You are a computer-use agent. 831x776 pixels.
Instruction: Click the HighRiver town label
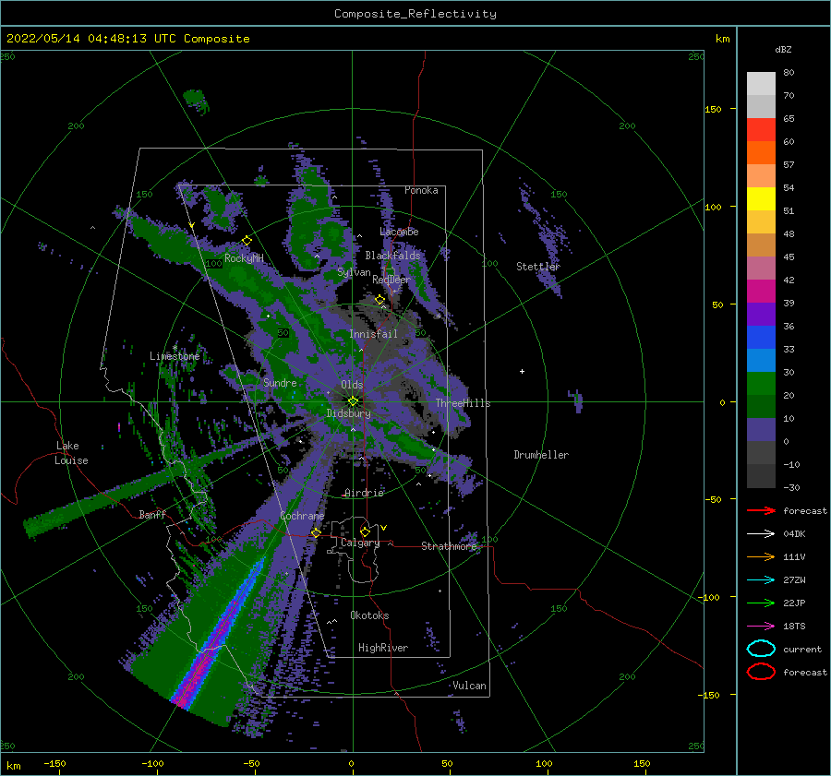[x=382, y=648]
